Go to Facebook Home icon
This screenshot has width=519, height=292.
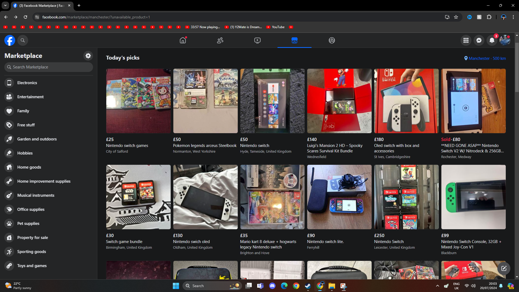point(183,40)
